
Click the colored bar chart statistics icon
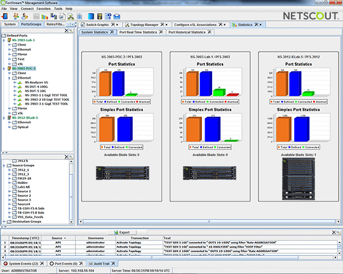coord(44,16)
